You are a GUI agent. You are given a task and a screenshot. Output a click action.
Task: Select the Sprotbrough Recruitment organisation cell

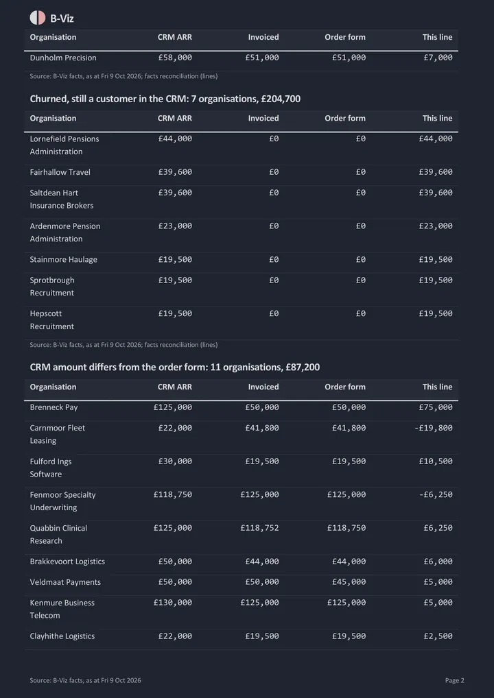[x=52, y=286]
